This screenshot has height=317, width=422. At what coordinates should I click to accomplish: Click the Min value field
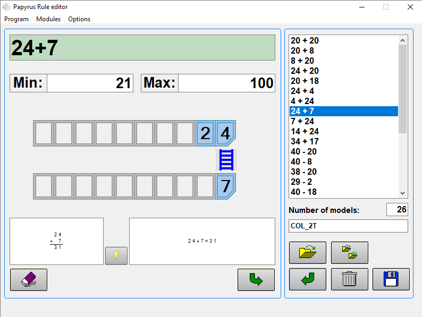(x=89, y=83)
